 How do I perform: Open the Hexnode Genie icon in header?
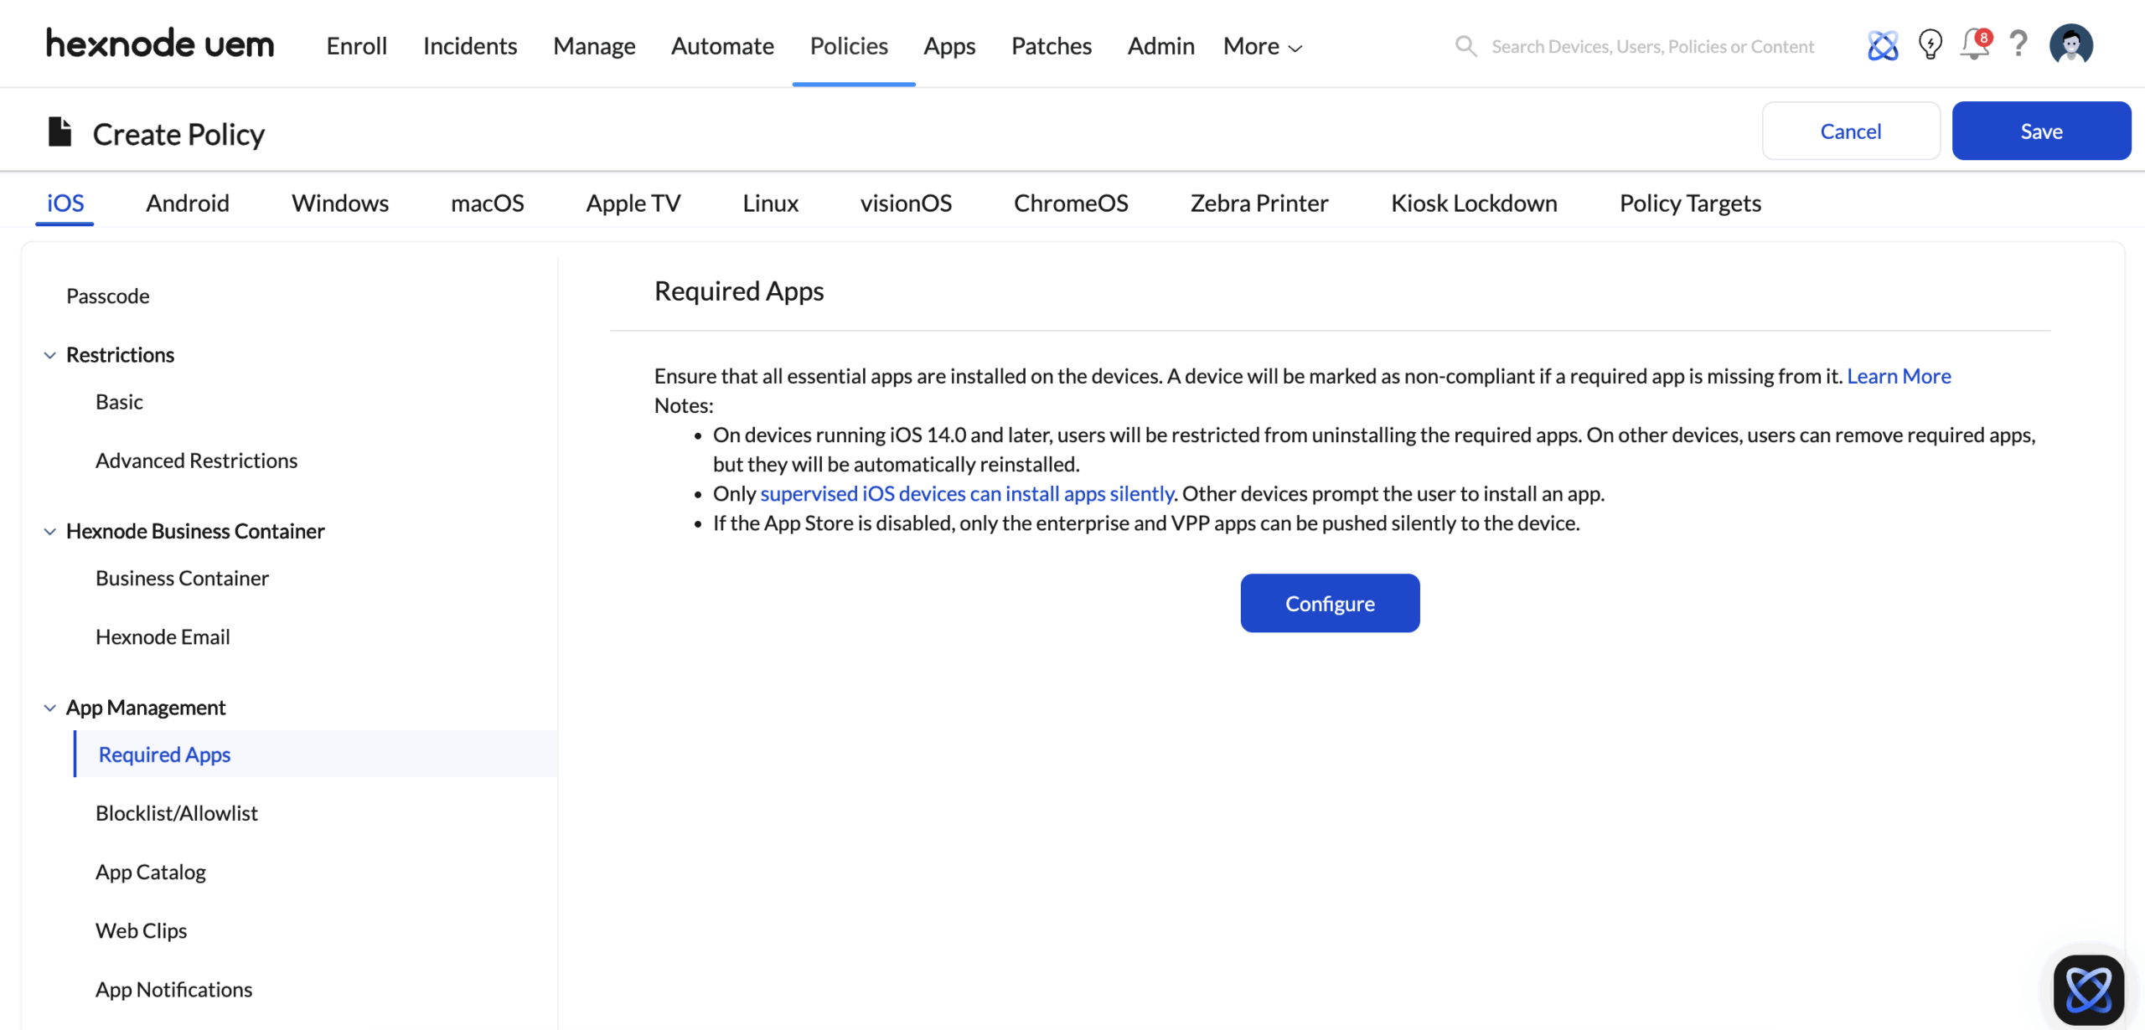(1882, 45)
